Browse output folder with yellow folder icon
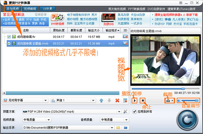This screenshot has width=203, height=134. point(118,128)
